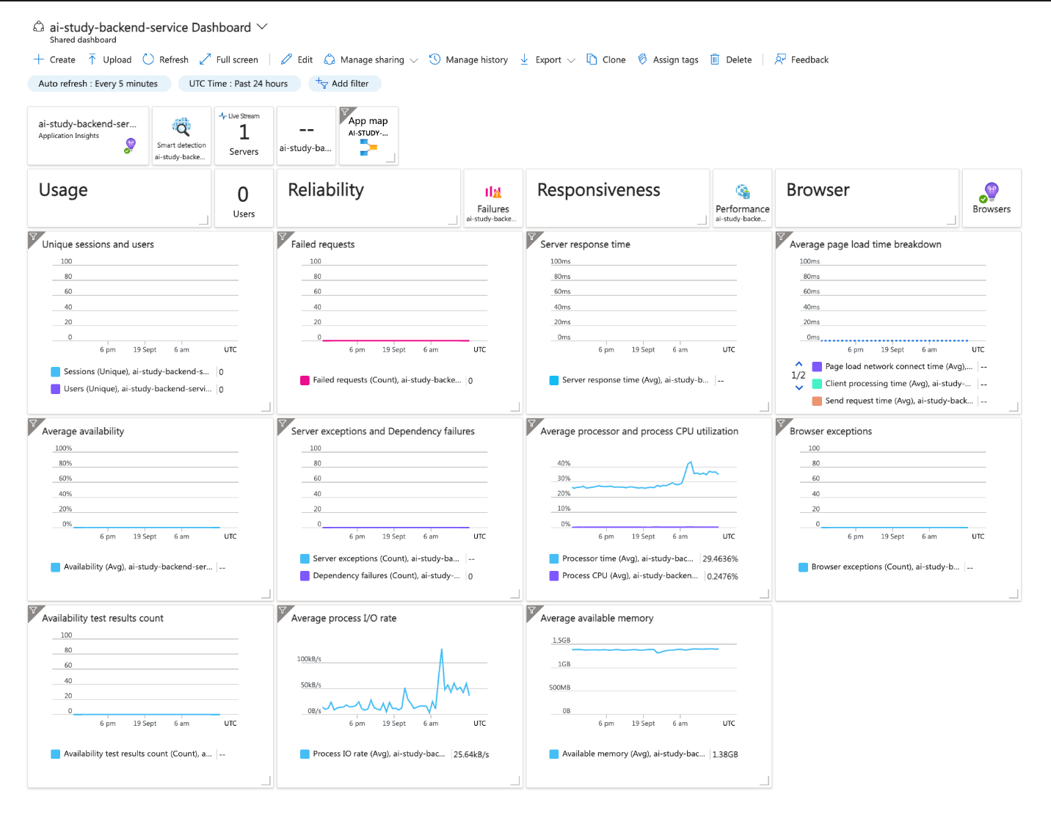1051x816 pixels.
Task: Open 'Average processor and process CPU utilization' title
Action: coord(639,431)
